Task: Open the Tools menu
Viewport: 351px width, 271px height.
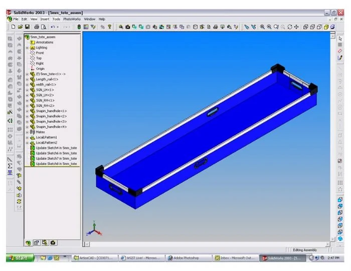Action: pos(56,19)
